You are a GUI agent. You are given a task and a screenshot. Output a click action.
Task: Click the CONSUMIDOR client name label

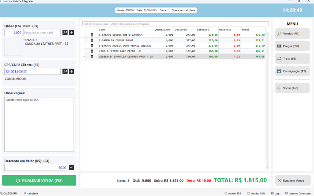coord(15,79)
